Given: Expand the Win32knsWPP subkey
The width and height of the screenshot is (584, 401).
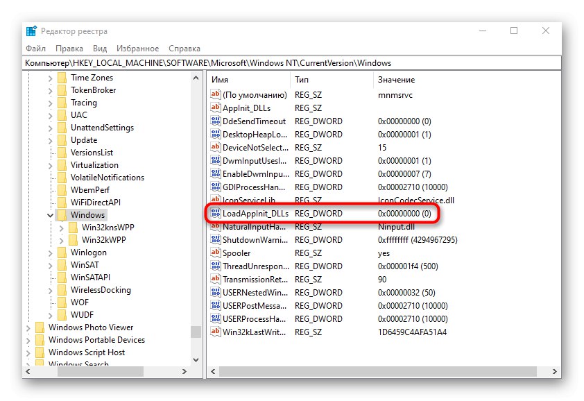Looking at the screenshot, I should tap(62, 228).
